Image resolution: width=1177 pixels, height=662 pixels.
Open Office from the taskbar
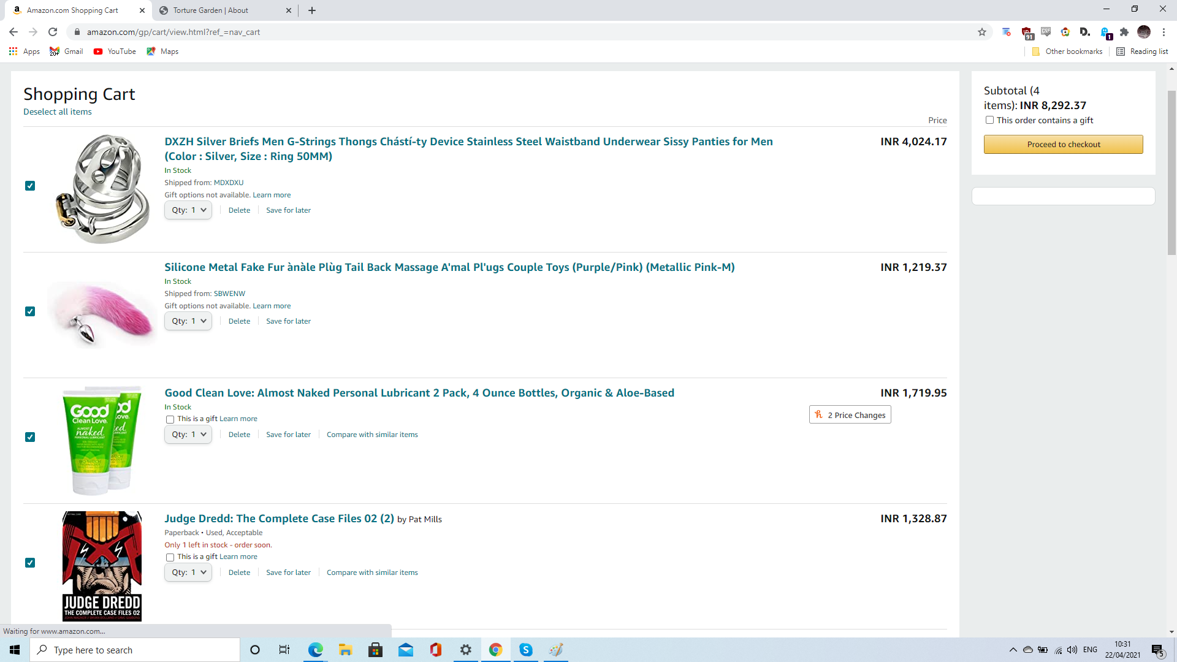(436, 650)
